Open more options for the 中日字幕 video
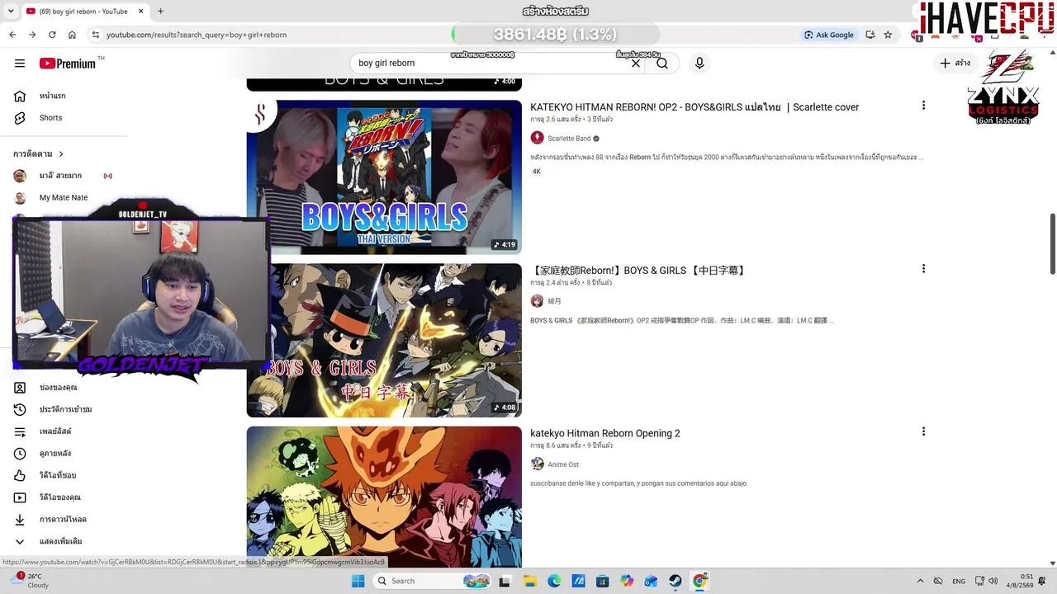 click(x=923, y=269)
